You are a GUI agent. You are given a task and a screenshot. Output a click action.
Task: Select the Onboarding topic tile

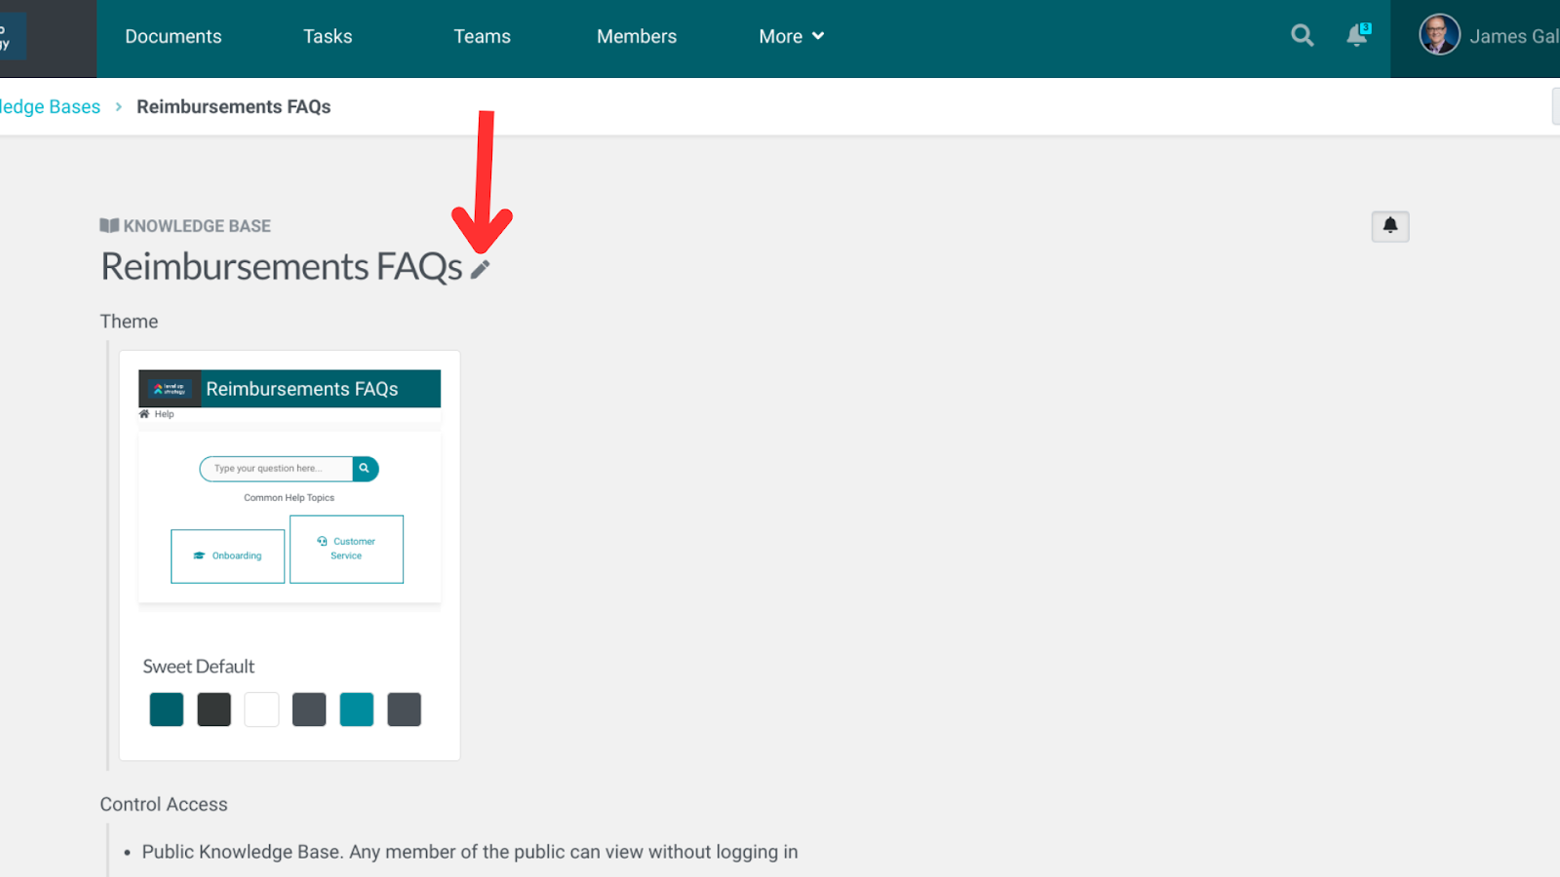pyautogui.click(x=228, y=556)
